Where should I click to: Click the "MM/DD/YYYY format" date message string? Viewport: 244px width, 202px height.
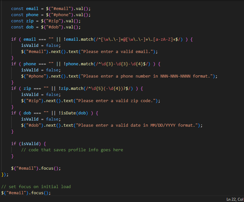[x=137, y=125]
